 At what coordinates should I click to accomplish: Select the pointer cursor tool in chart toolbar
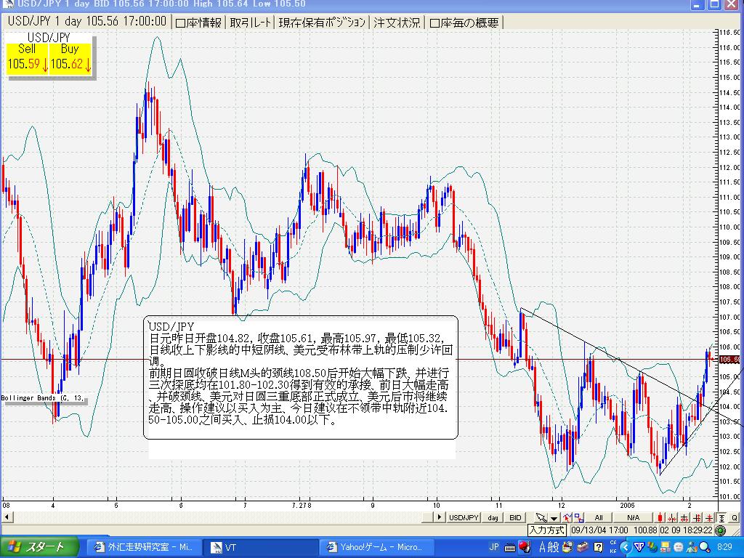click(x=541, y=517)
